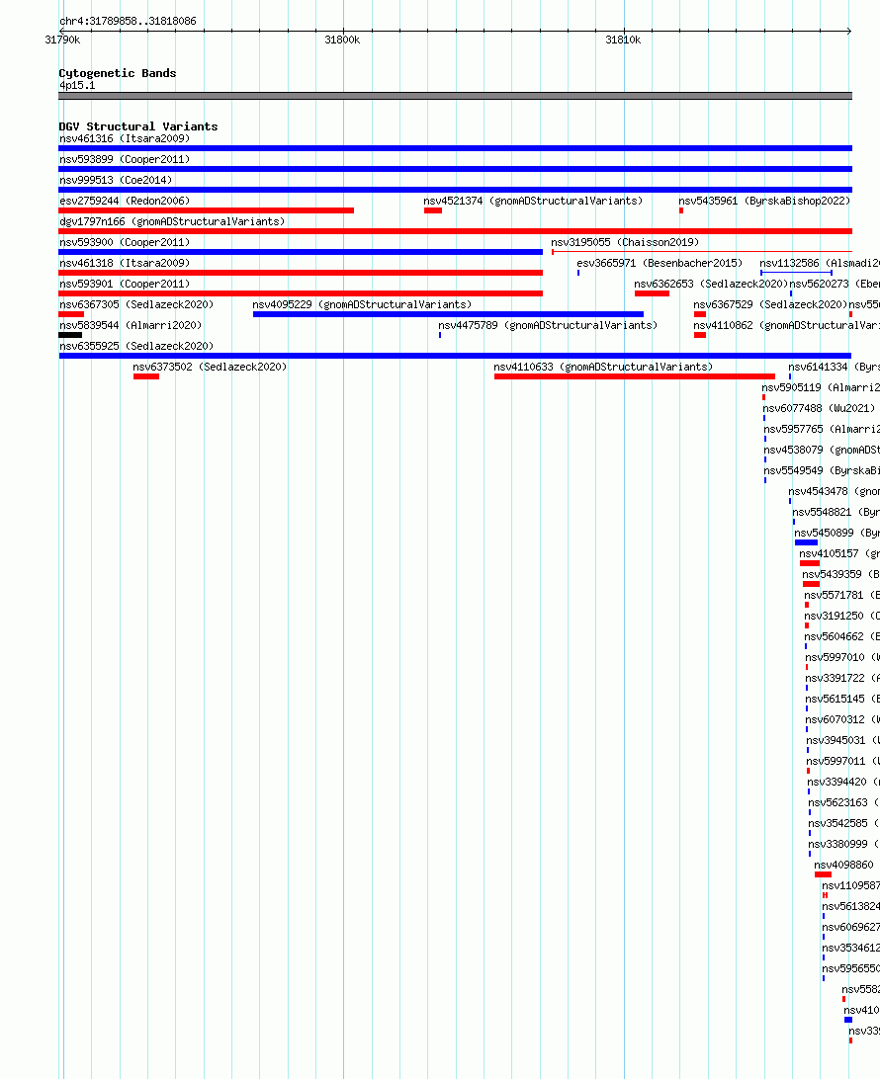This screenshot has width=880, height=1079.
Task: Select nsv5623163 variant label
Action: [x=844, y=801]
